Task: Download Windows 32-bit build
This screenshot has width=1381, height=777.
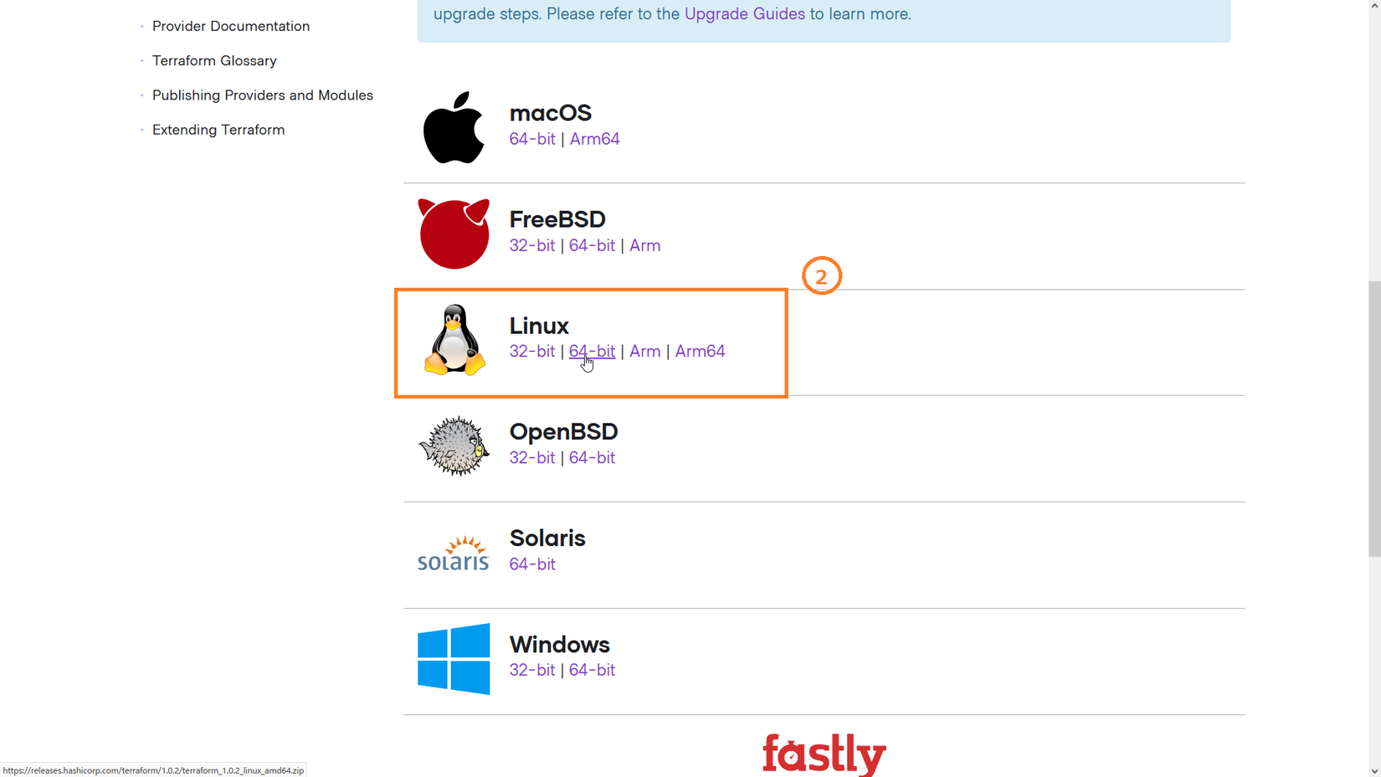Action: [x=532, y=670]
